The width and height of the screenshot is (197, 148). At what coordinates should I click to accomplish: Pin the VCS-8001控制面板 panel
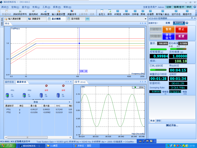click(x=192, y=18)
